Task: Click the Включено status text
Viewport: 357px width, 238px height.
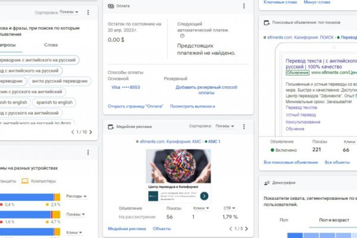Action: tap(286, 150)
